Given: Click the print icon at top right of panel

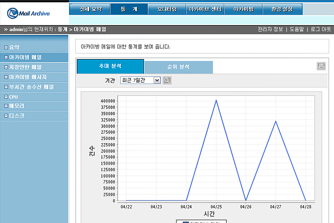Looking at the screenshot, I should pos(321,66).
